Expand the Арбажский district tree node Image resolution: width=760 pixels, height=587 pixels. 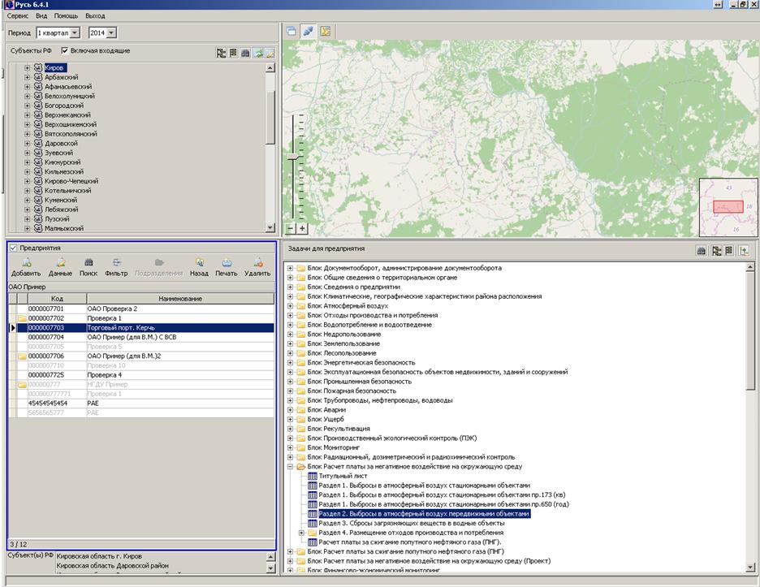[x=28, y=77]
